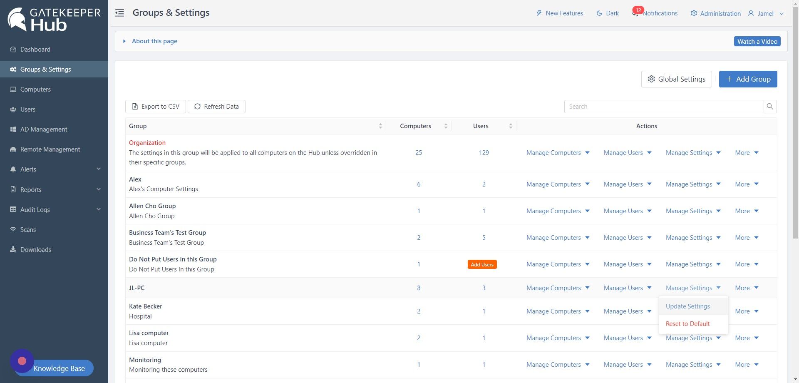Go to Users page in sidebar
Image resolution: width=799 pixels, height=383 pixels.
tap(54, 109)
